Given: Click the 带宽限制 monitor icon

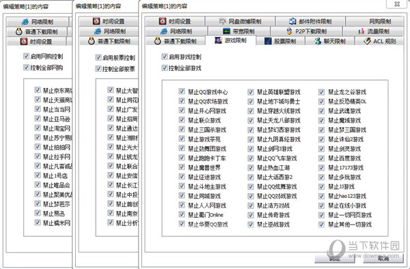Looking at the screenshot, I should click(226, 31).
